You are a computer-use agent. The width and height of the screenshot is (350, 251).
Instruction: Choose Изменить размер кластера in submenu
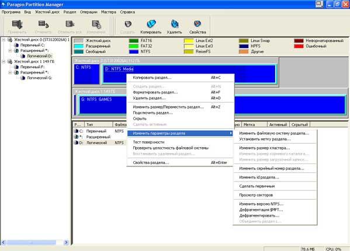click(x=275, y=148)
